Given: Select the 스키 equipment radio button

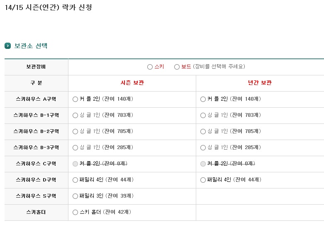Looking at the screenshot, I should click(150, 67).
